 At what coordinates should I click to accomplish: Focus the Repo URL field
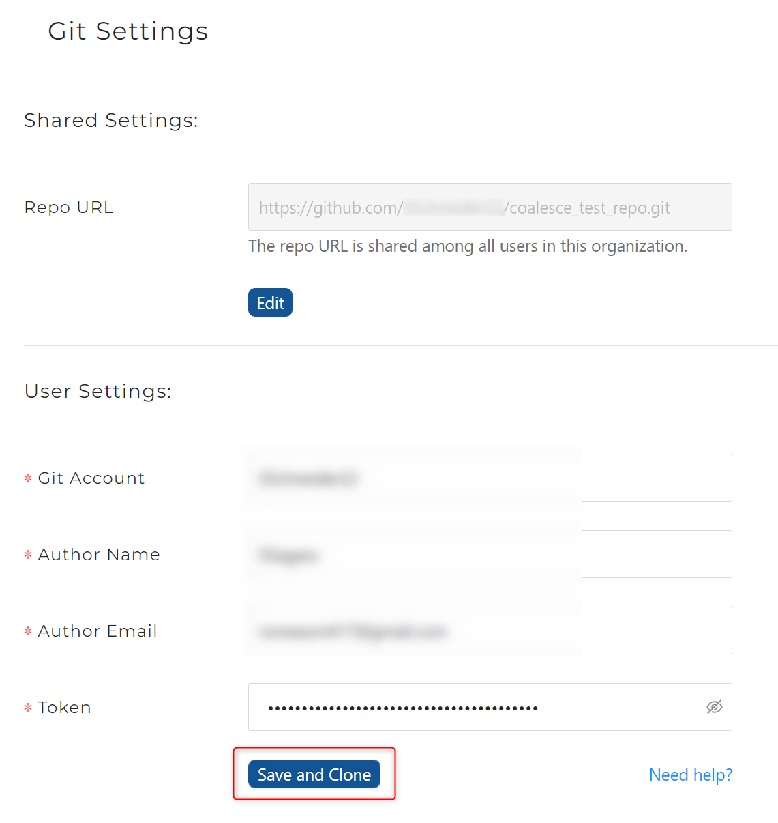pos(490,207)
